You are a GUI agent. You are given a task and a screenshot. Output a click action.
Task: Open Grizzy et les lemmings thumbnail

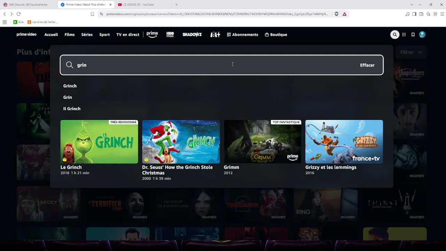point(344,142)
